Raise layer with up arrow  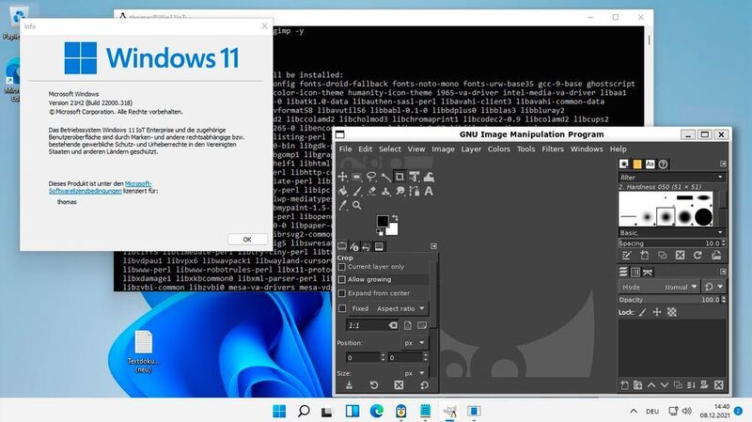651,385
